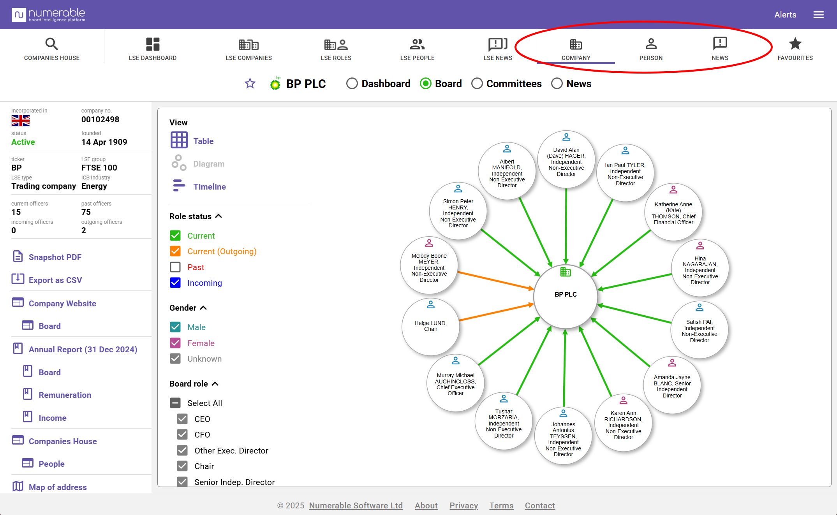Click the favourite star beside BP PLC

[x=250, y=83]
